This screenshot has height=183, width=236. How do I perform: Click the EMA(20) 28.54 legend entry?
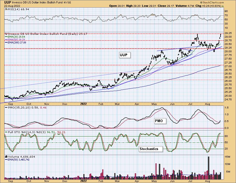[x=16, y=37]
